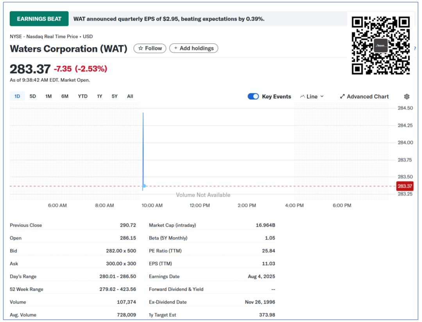Select the 1M chart range
422x322 pixels.
(x=48, y=96)
